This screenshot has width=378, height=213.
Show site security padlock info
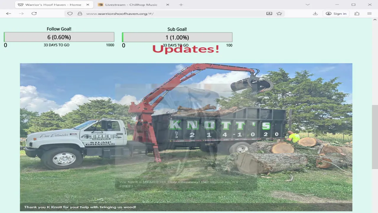click(x=80, y=14)
